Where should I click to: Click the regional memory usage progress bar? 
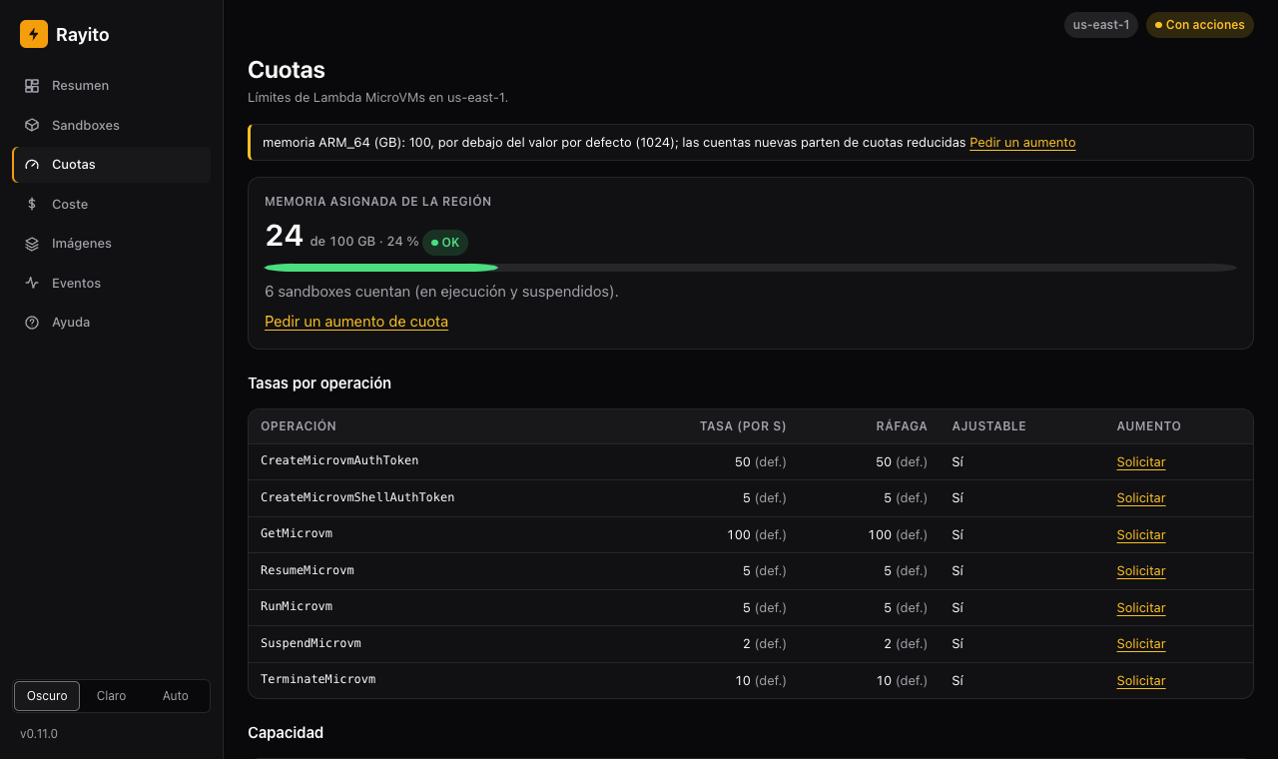coord(751,268)
